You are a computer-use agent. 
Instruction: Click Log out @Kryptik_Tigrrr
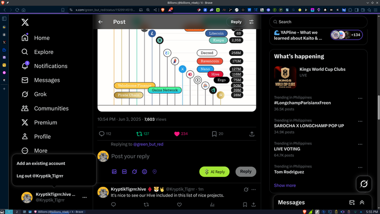pyautogui.click(x=40, y=176)
